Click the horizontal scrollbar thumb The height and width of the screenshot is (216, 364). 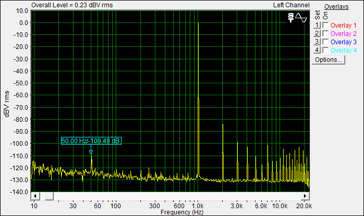tap(49, 196)
